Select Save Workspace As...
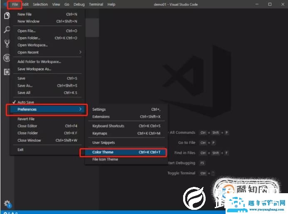The height and width of the screenshot is (214, 288). tap(47, 69)
